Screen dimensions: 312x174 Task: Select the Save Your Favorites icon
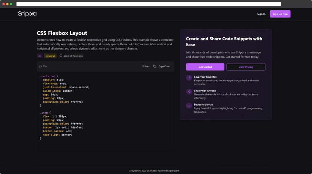click(189, 78)
